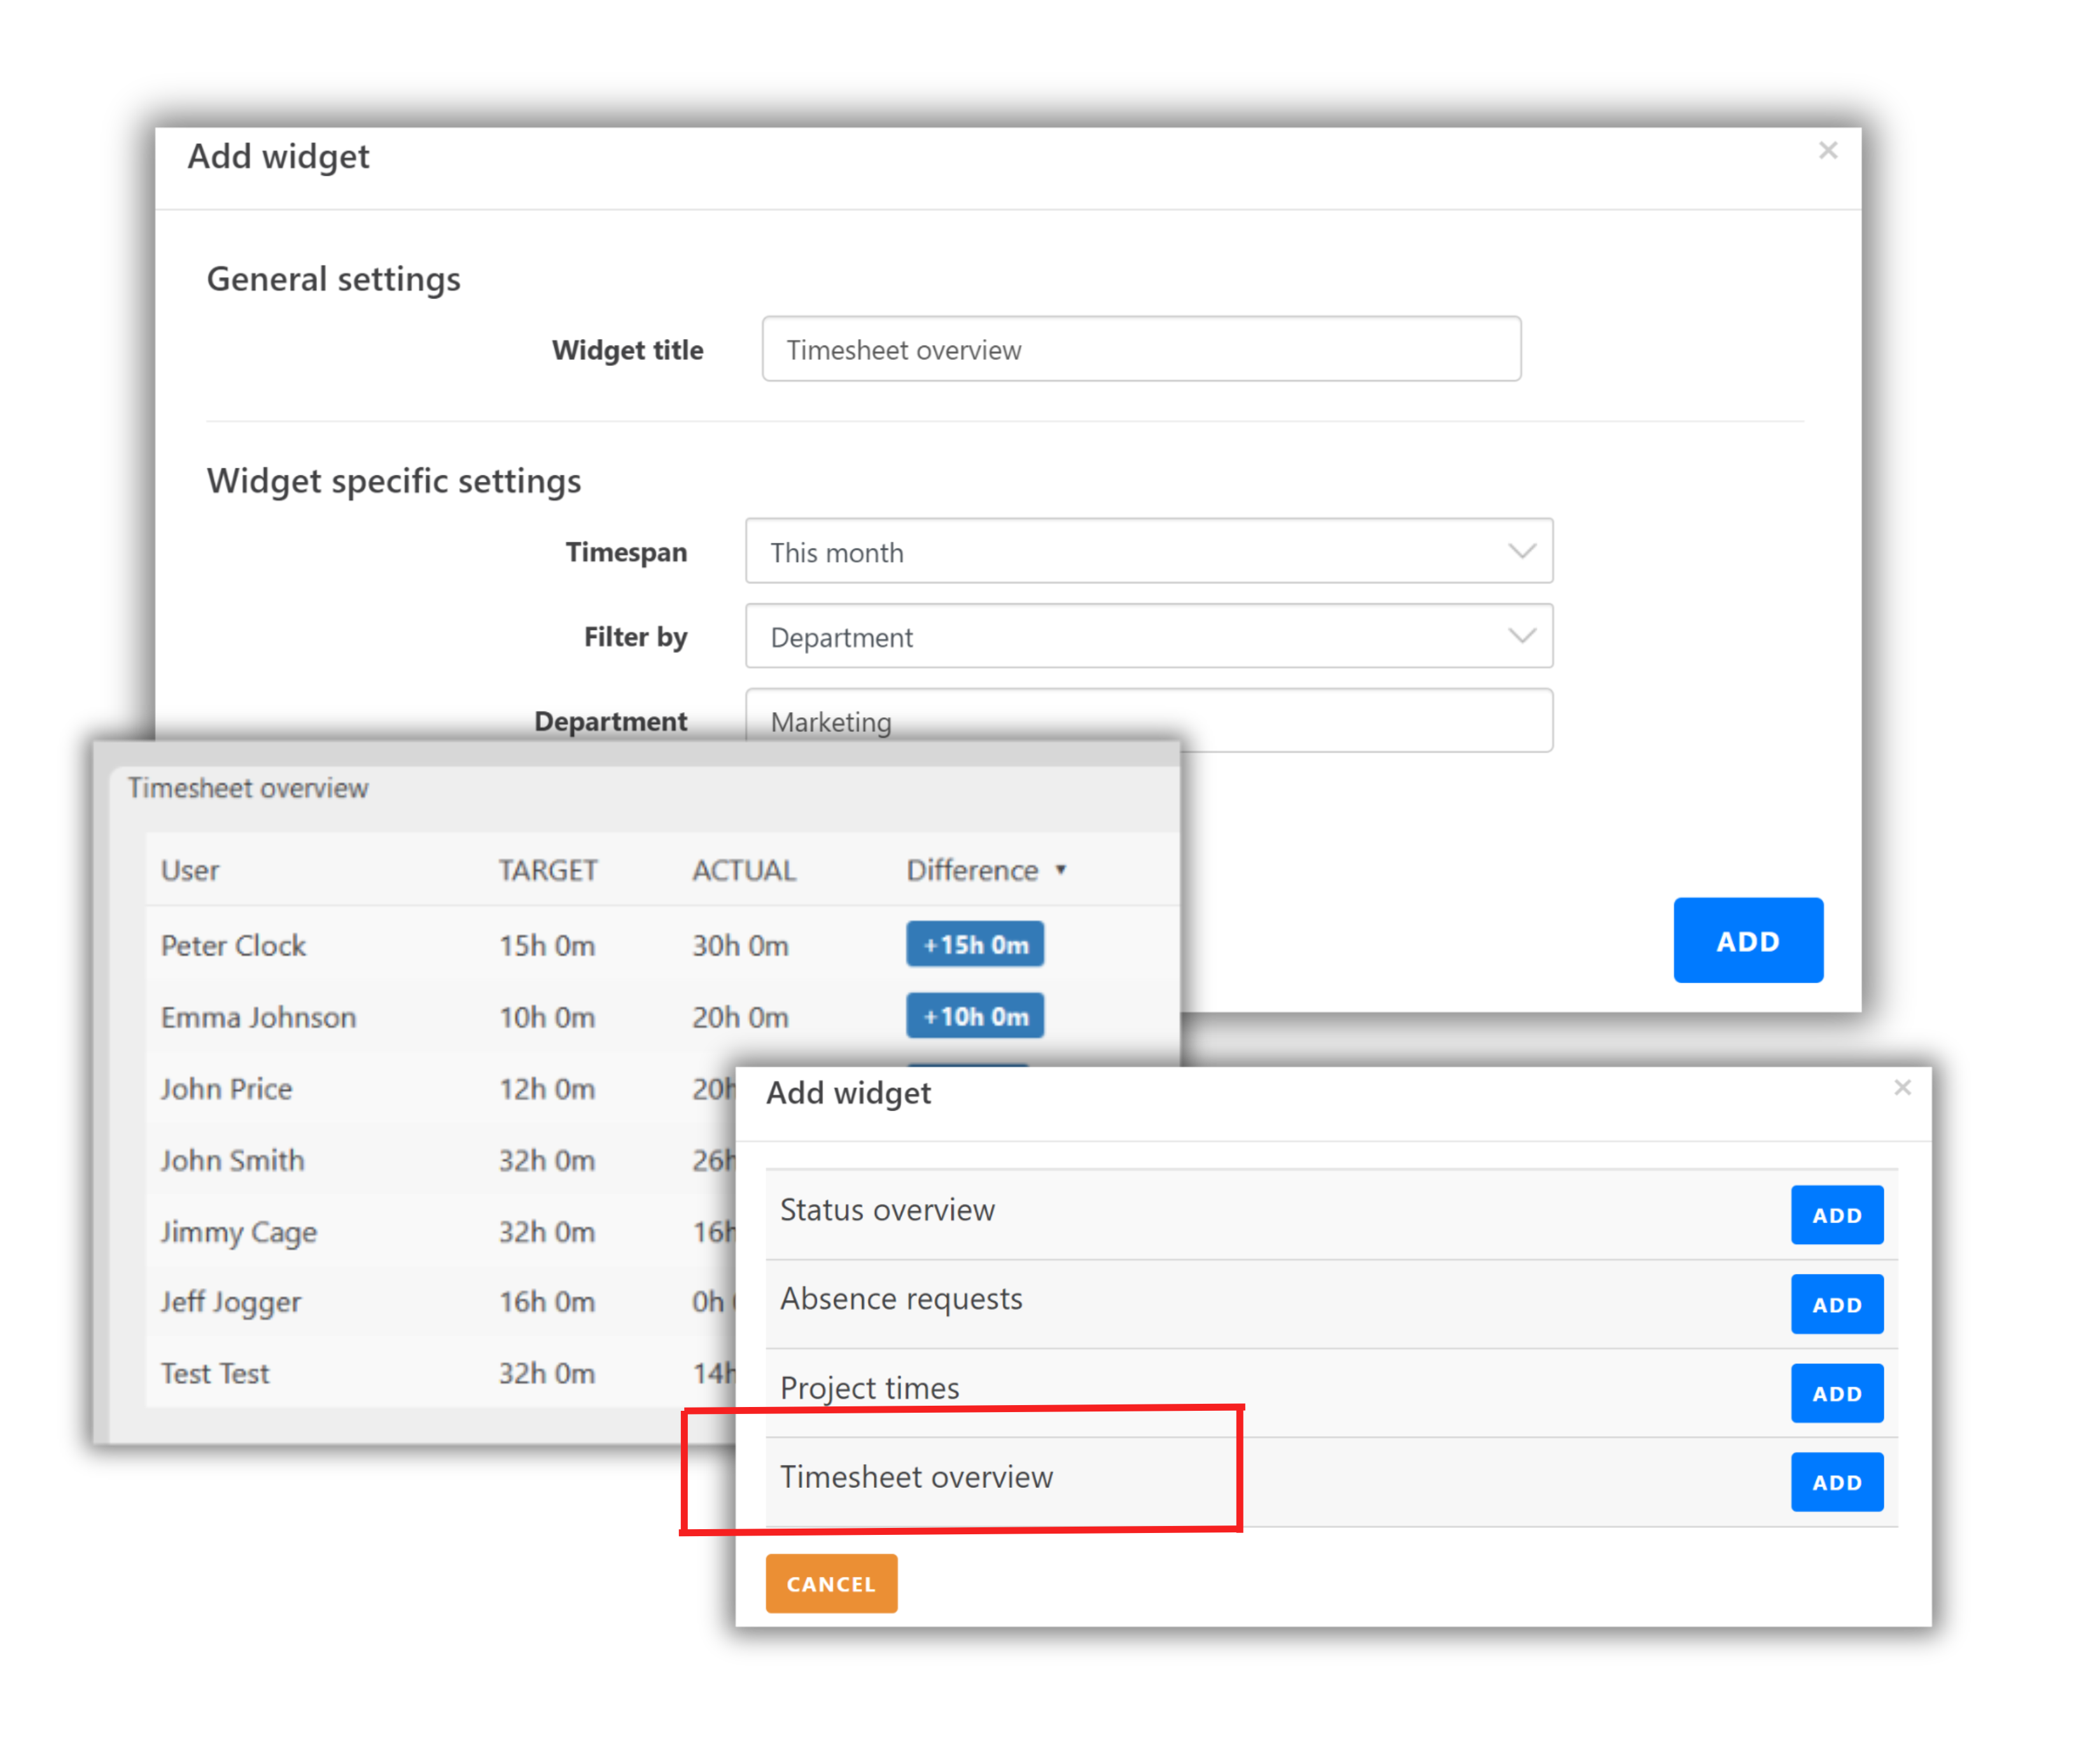Add the Timesheet overview widget

[x=1837, y=1482]
